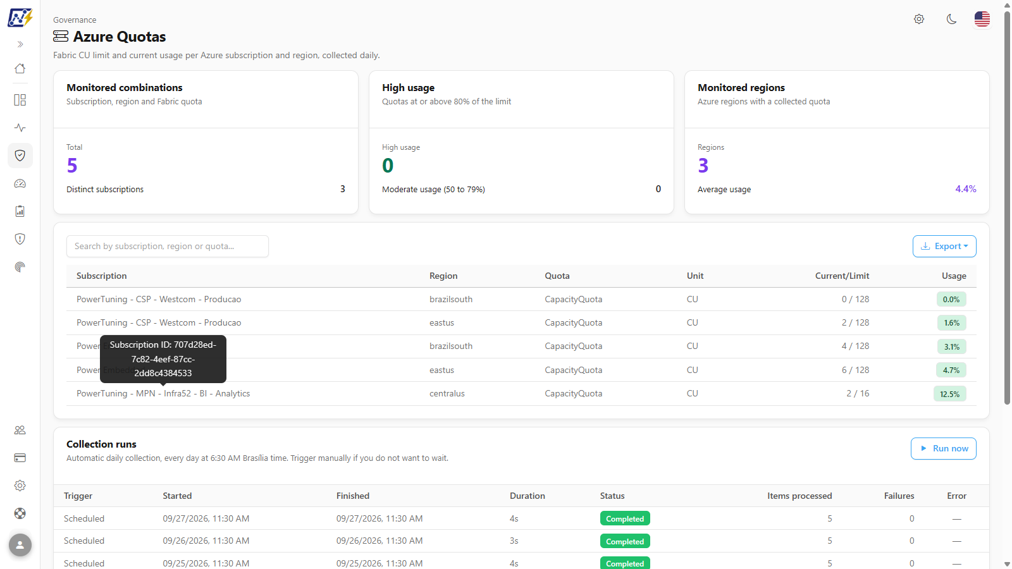Click the app logo in the sidebar
Image resolution: width=1012 pixels, height=569 pixels.
click(x=20, y=17)
